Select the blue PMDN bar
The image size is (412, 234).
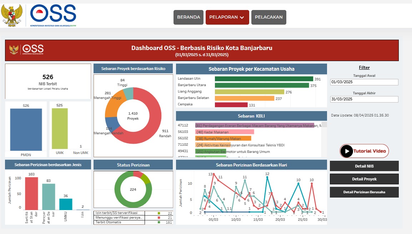click(x=26, y=129)
